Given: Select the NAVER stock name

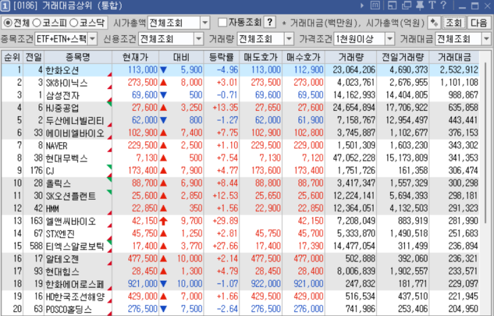Looking at the screenshot, I should click(x=57, y=145).
